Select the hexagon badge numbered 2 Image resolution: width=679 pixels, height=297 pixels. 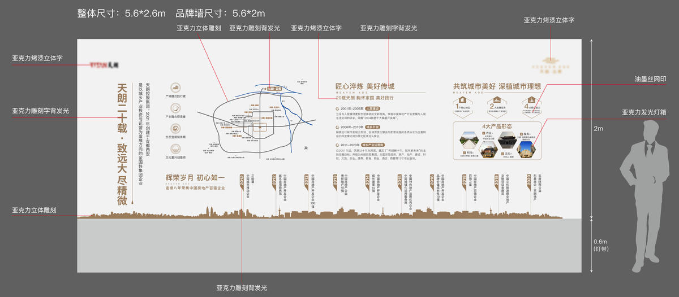tap(497, 106)
